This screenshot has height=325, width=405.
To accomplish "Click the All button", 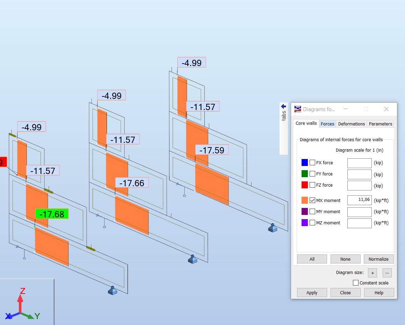I will click(312, 259).
